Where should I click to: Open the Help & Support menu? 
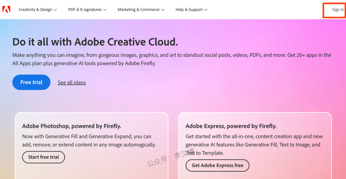tap(189, 10)
